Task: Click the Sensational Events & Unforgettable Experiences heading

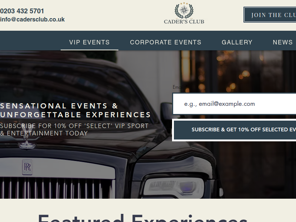Action: pyautogui.click(x=75, y=110)
